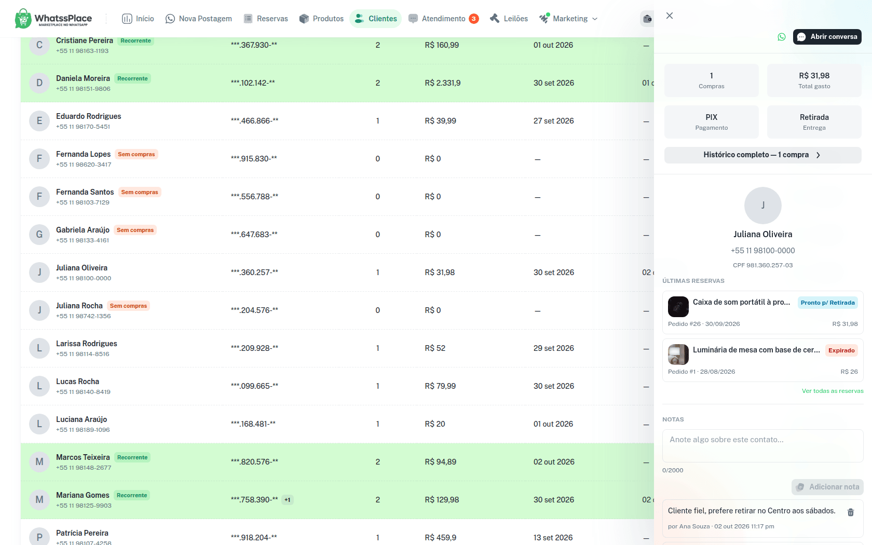Close the customer detail side panel
Viewport: 872px width, 545px height.
[670, 16]
